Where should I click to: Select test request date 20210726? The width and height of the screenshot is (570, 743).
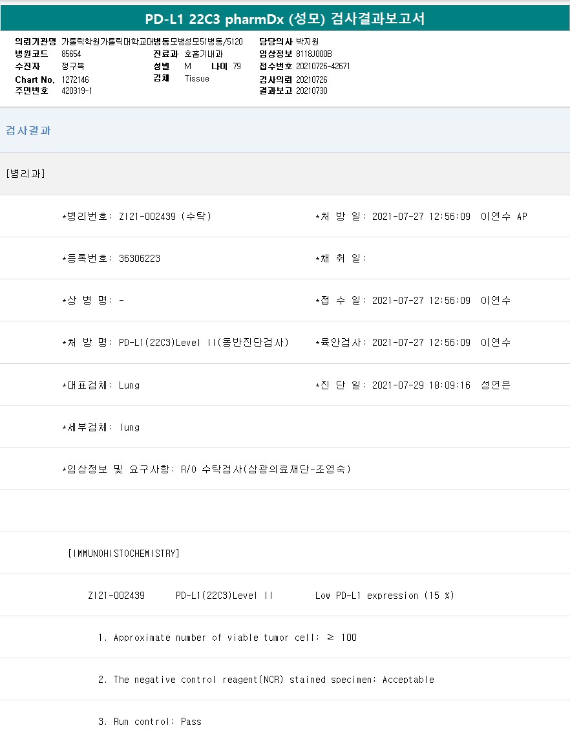[x=311, y=80]
